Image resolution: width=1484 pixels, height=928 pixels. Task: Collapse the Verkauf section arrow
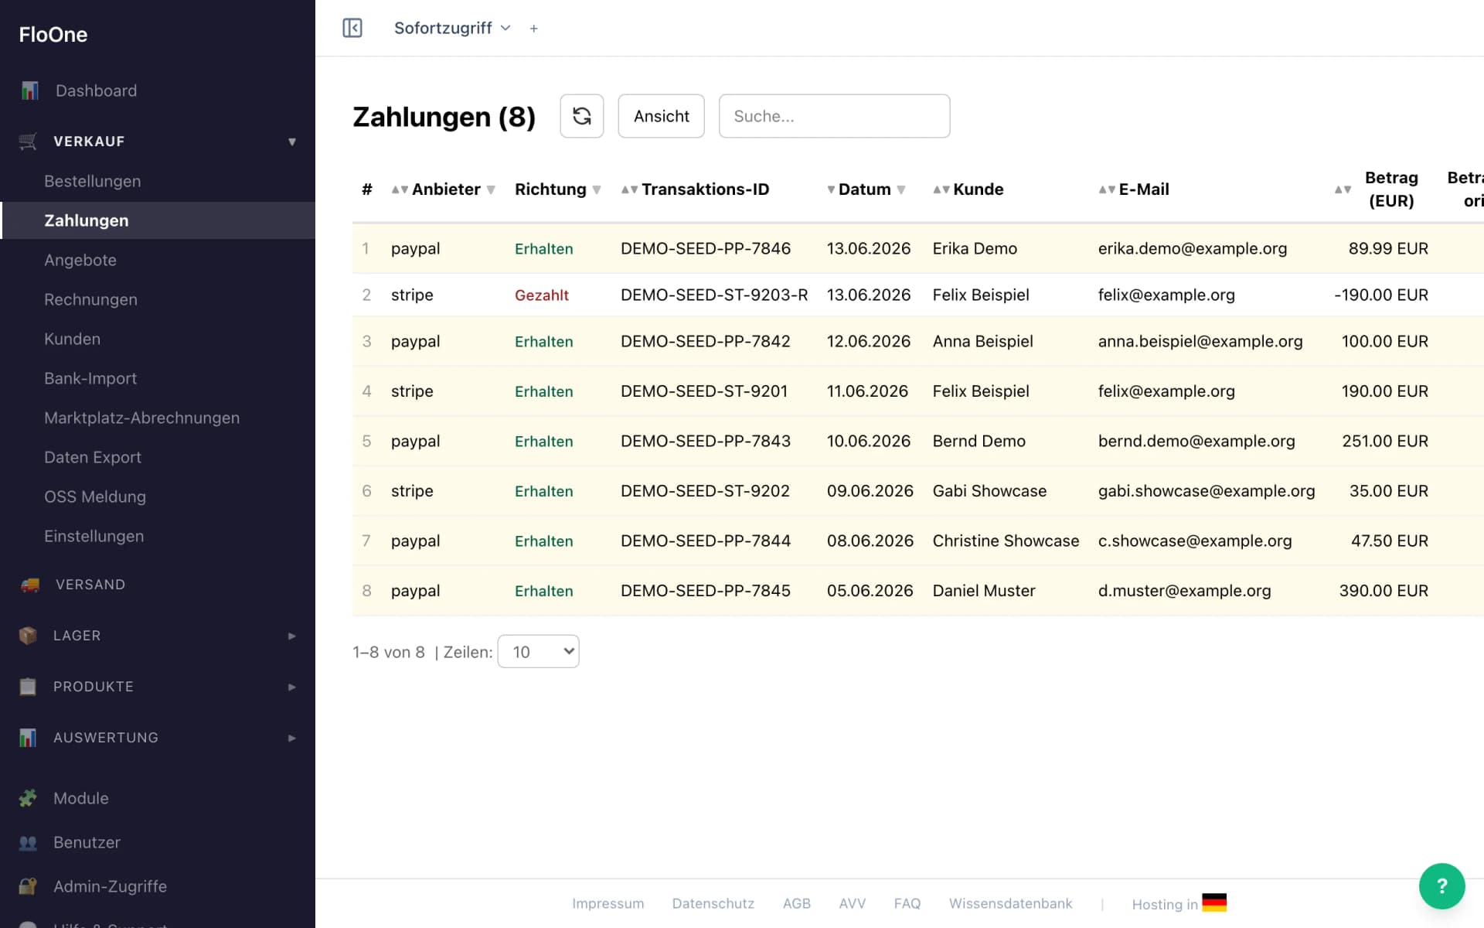tap(292, 142)
